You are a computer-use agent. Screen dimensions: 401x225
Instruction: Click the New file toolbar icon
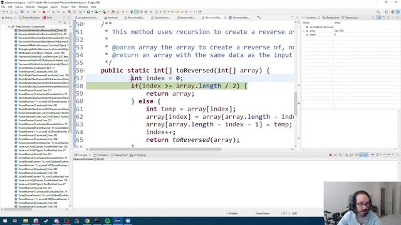coord(3,12)
